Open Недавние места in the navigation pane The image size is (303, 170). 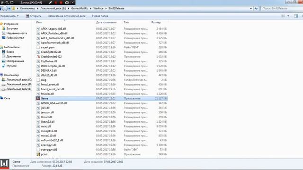[17, 33]
